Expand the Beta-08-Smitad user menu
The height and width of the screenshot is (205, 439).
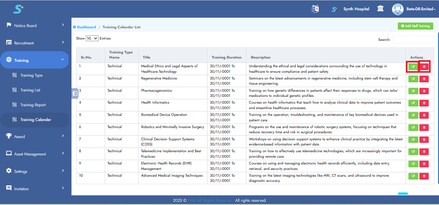pyautogui.click(x=421, y=9)
